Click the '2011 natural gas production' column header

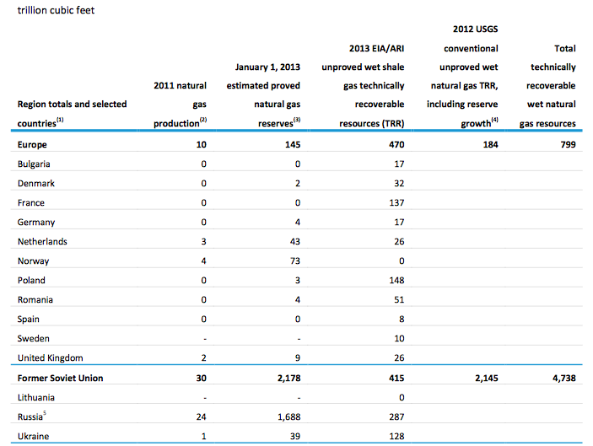(x=180, y=105)
